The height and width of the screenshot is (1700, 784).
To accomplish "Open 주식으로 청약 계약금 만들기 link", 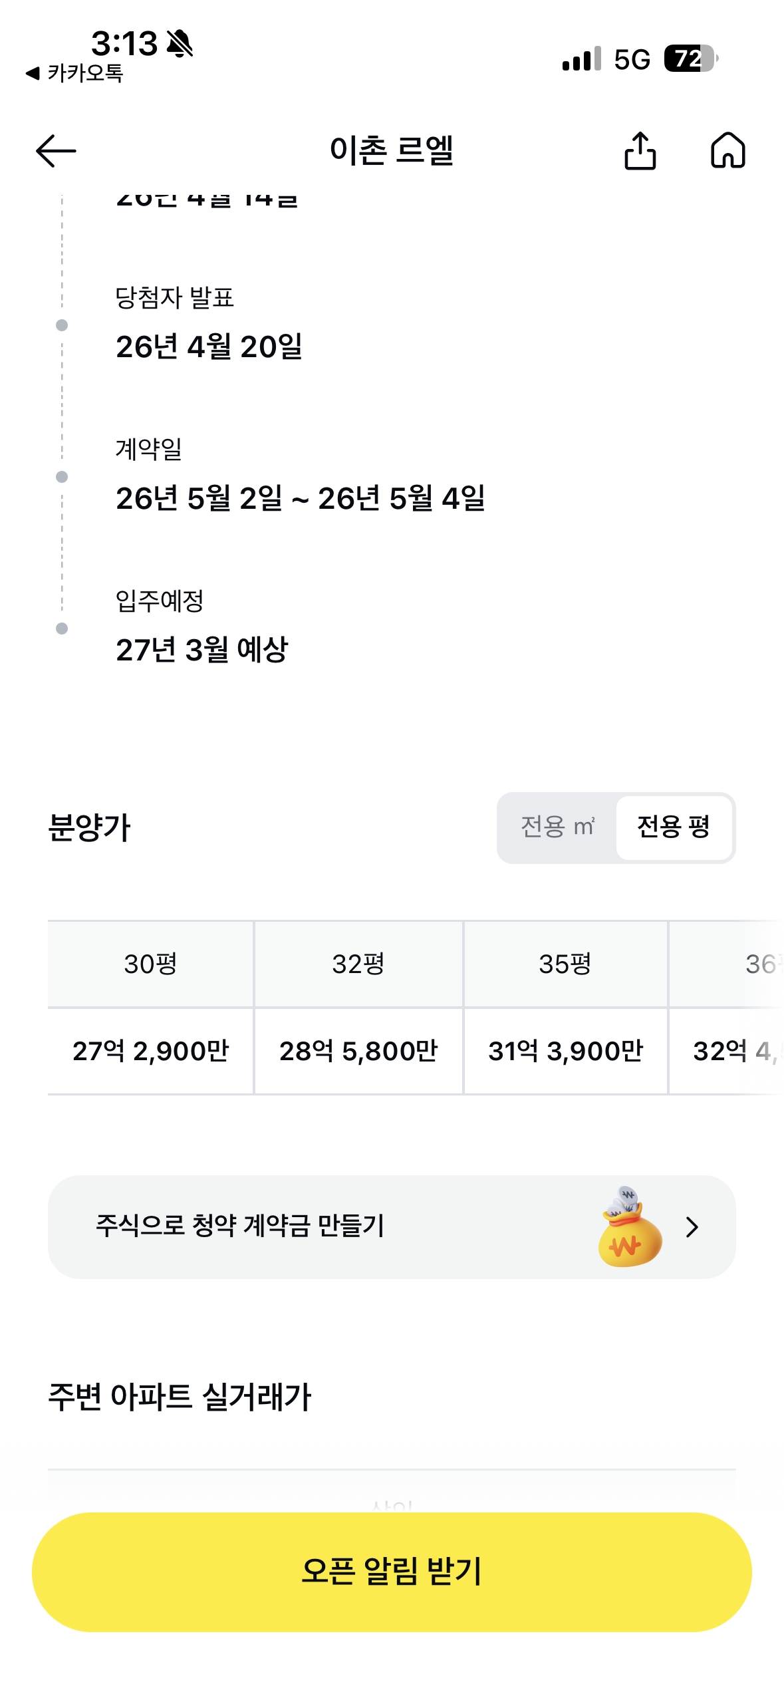I will [x=241, y=1226].
